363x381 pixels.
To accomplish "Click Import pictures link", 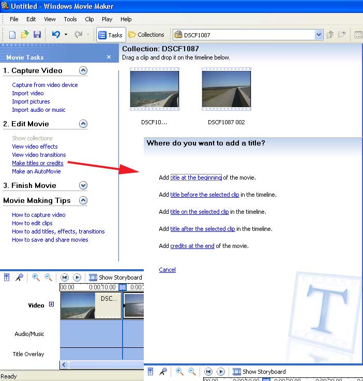I will pos(31,101).
